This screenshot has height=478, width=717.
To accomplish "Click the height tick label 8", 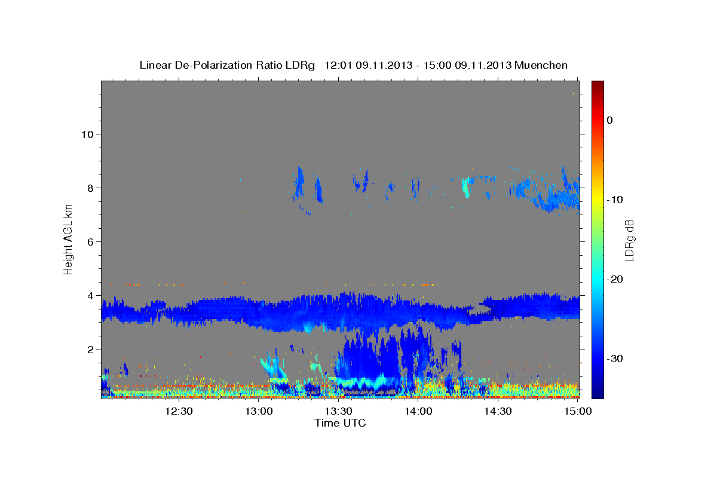I will coord(90,188).
